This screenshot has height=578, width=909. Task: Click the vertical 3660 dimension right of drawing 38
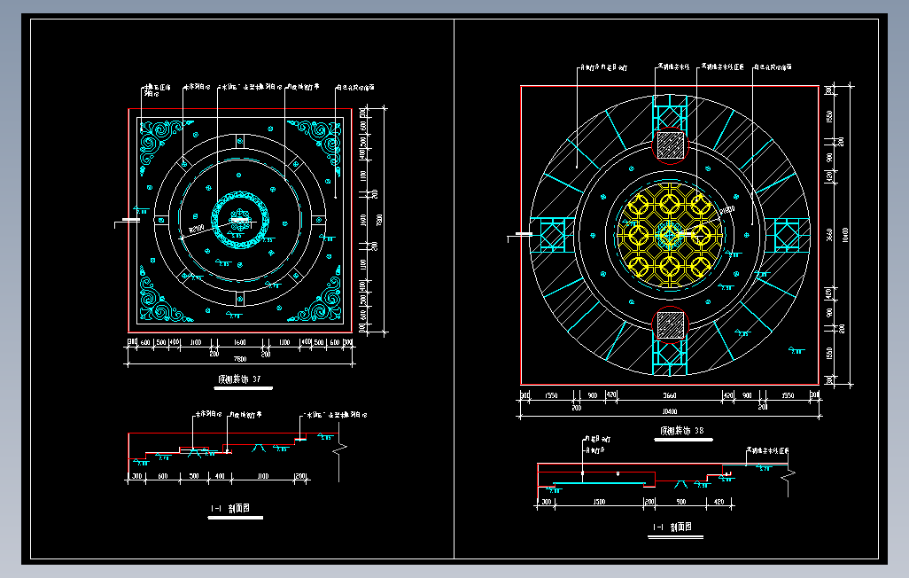click(829, 235)
